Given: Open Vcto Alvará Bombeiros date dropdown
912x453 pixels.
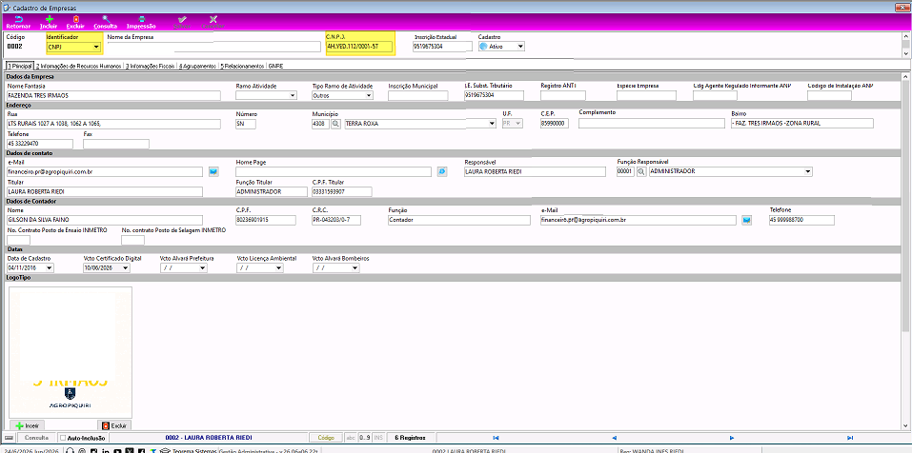Looking at the screenshot, I should click(355, 268).
